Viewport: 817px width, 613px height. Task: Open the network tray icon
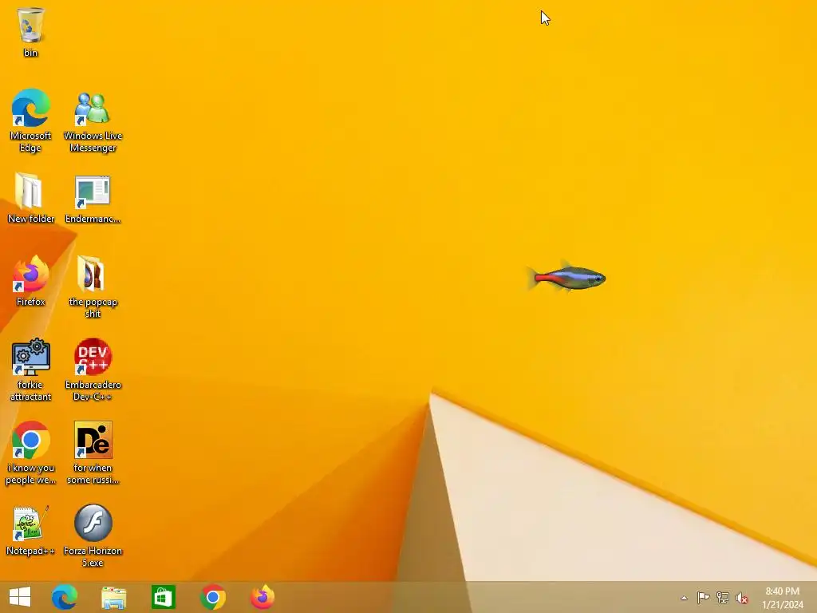click(x=723, y=597)
